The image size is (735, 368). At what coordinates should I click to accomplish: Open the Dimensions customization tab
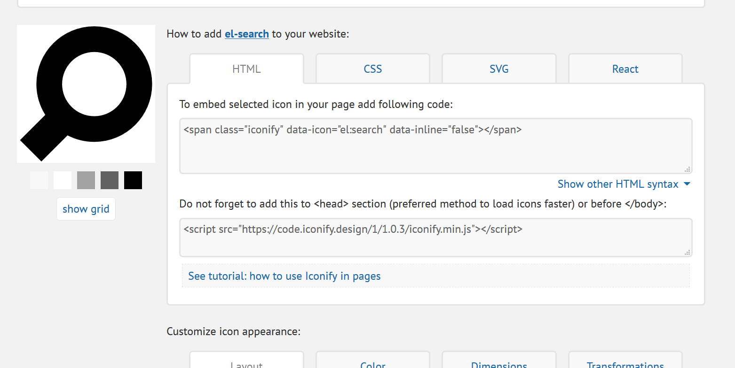click(499, 362)
